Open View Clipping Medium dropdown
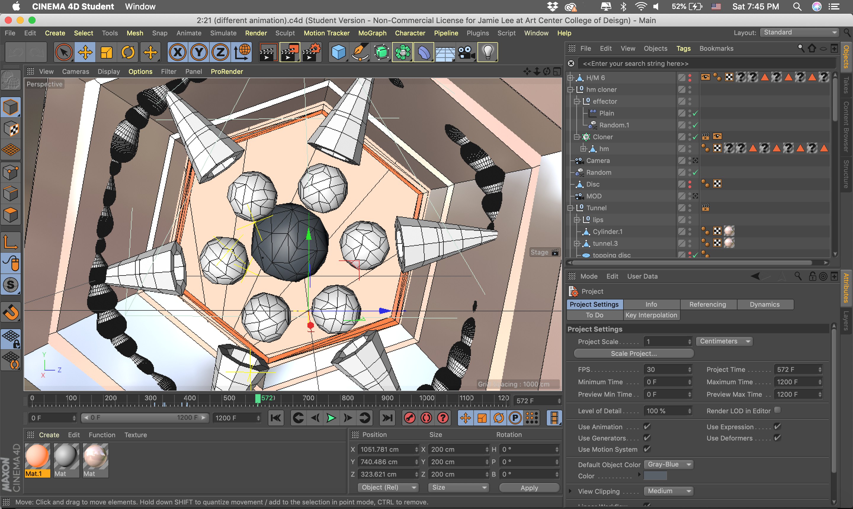 (668, 491)
